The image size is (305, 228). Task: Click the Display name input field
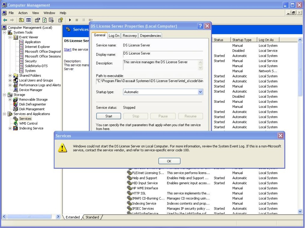click(x=163, y=54)
